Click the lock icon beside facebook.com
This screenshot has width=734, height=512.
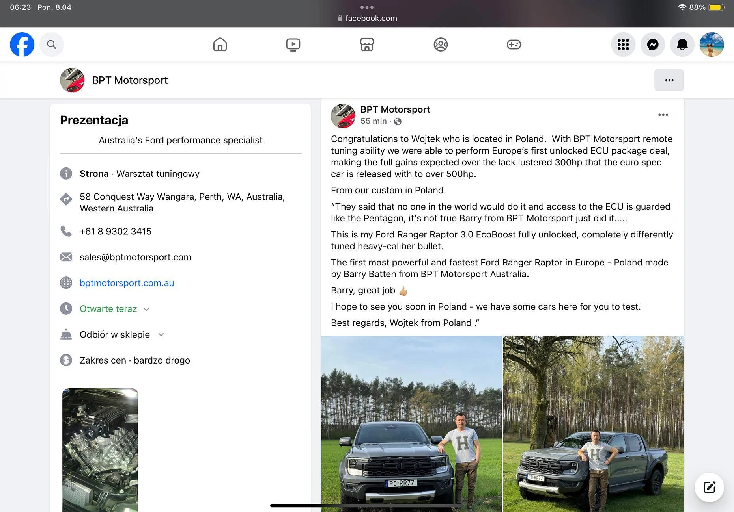340,18
